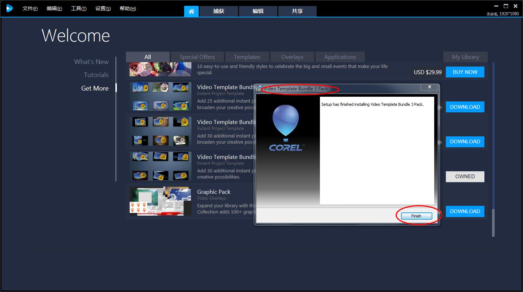Open thumbnail of 25 additional templates bundle
Screen dimensions: 523x292
pyautogui.click(x=161, y=96)
